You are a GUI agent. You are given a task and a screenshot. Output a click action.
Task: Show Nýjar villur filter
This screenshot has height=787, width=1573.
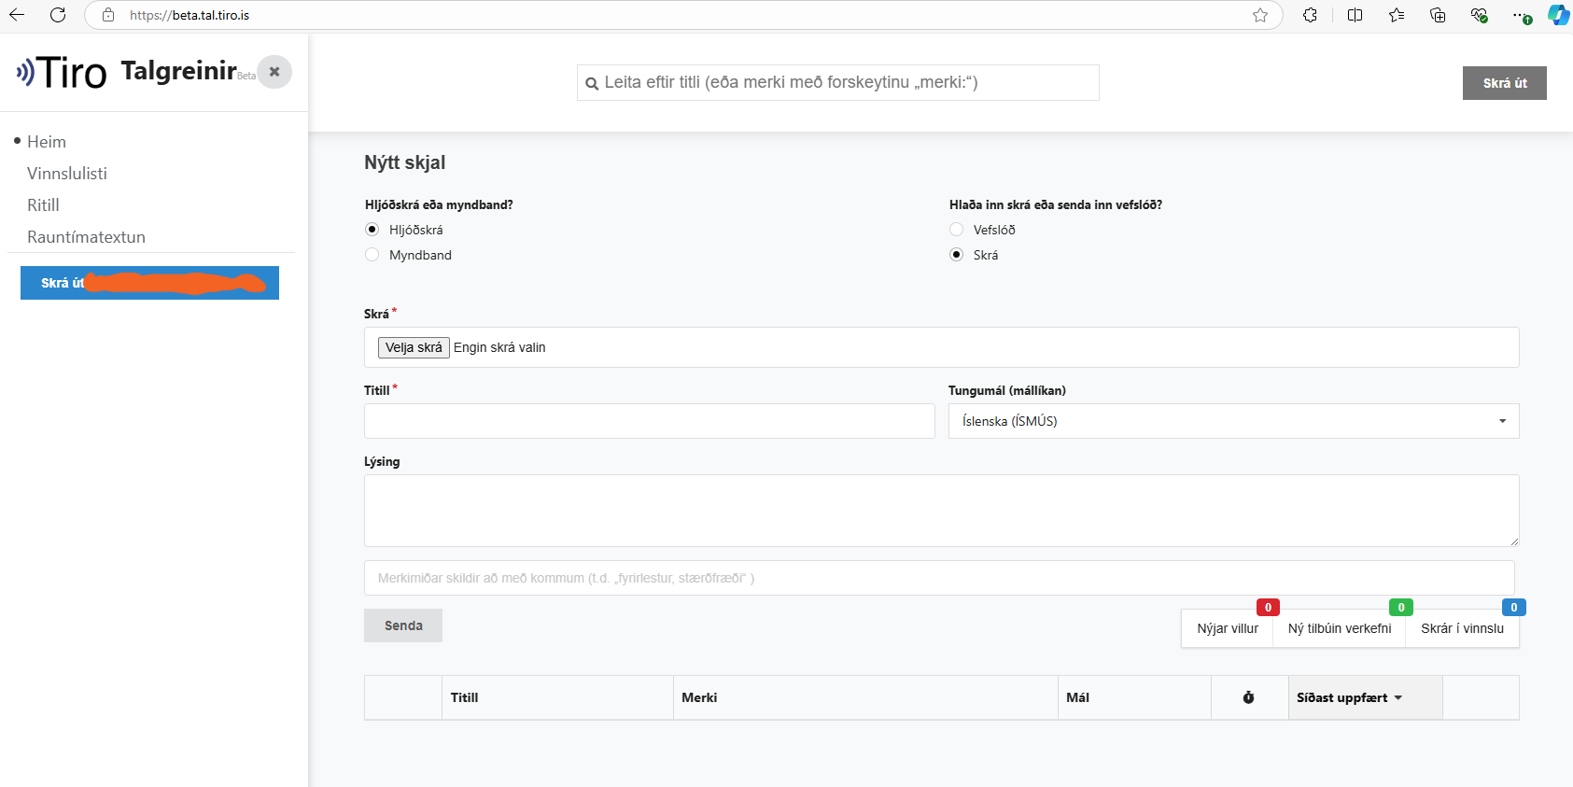point(1228,628)
